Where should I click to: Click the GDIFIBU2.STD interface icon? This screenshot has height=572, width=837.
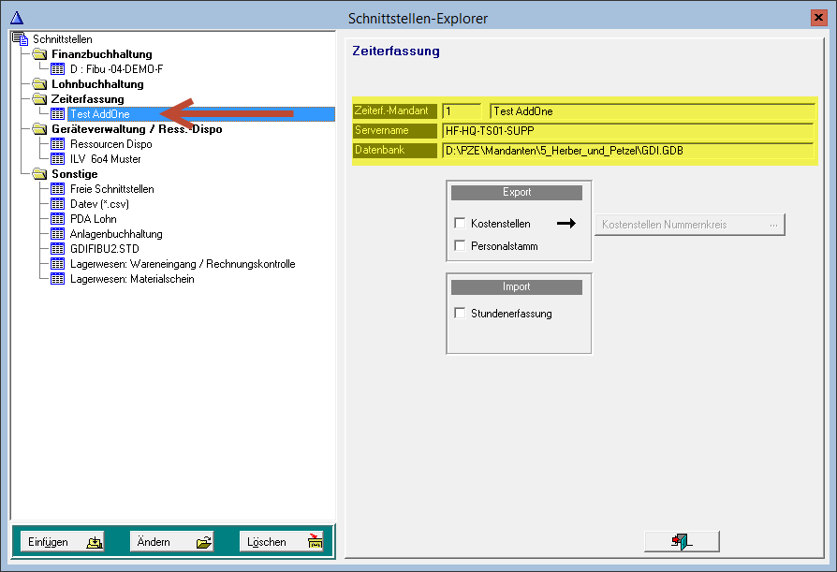(58, 247)
